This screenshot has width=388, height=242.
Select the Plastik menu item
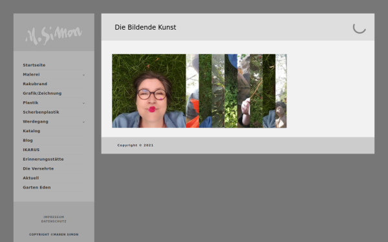coord(30,103)
